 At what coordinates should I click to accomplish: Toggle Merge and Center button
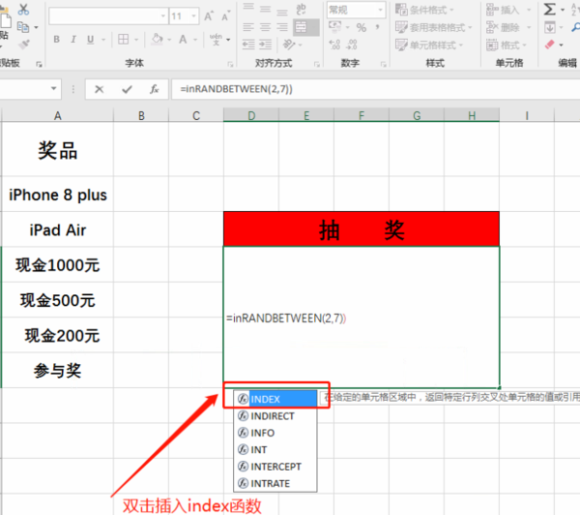305,27
